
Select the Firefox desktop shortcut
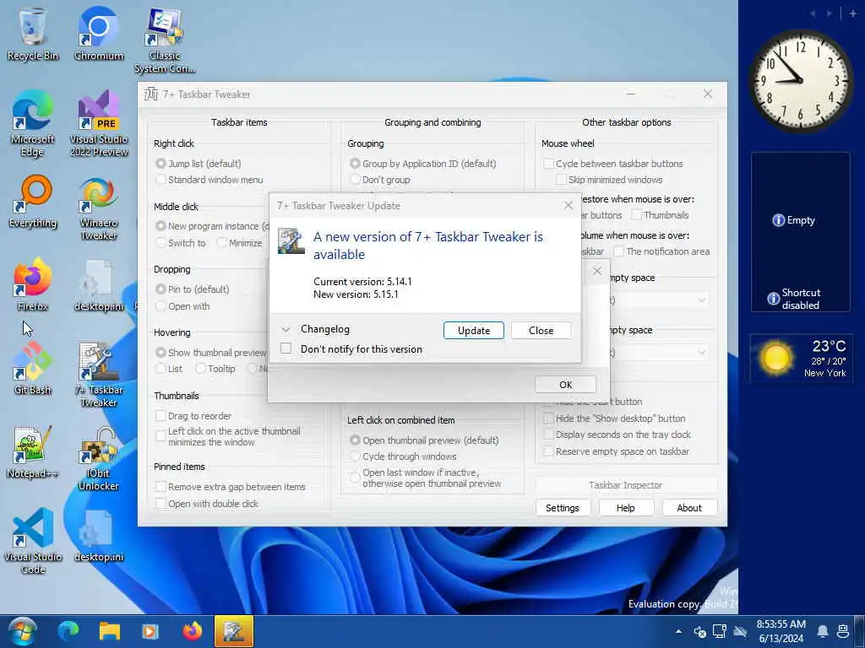[33, 284]
